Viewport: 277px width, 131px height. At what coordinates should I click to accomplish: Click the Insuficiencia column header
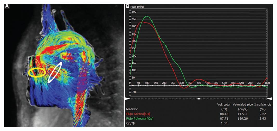coord(262,105)
